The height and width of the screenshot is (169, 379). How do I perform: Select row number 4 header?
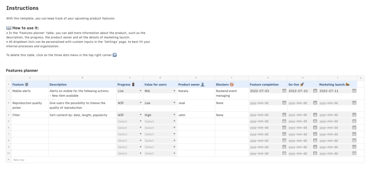pos(9,115)
